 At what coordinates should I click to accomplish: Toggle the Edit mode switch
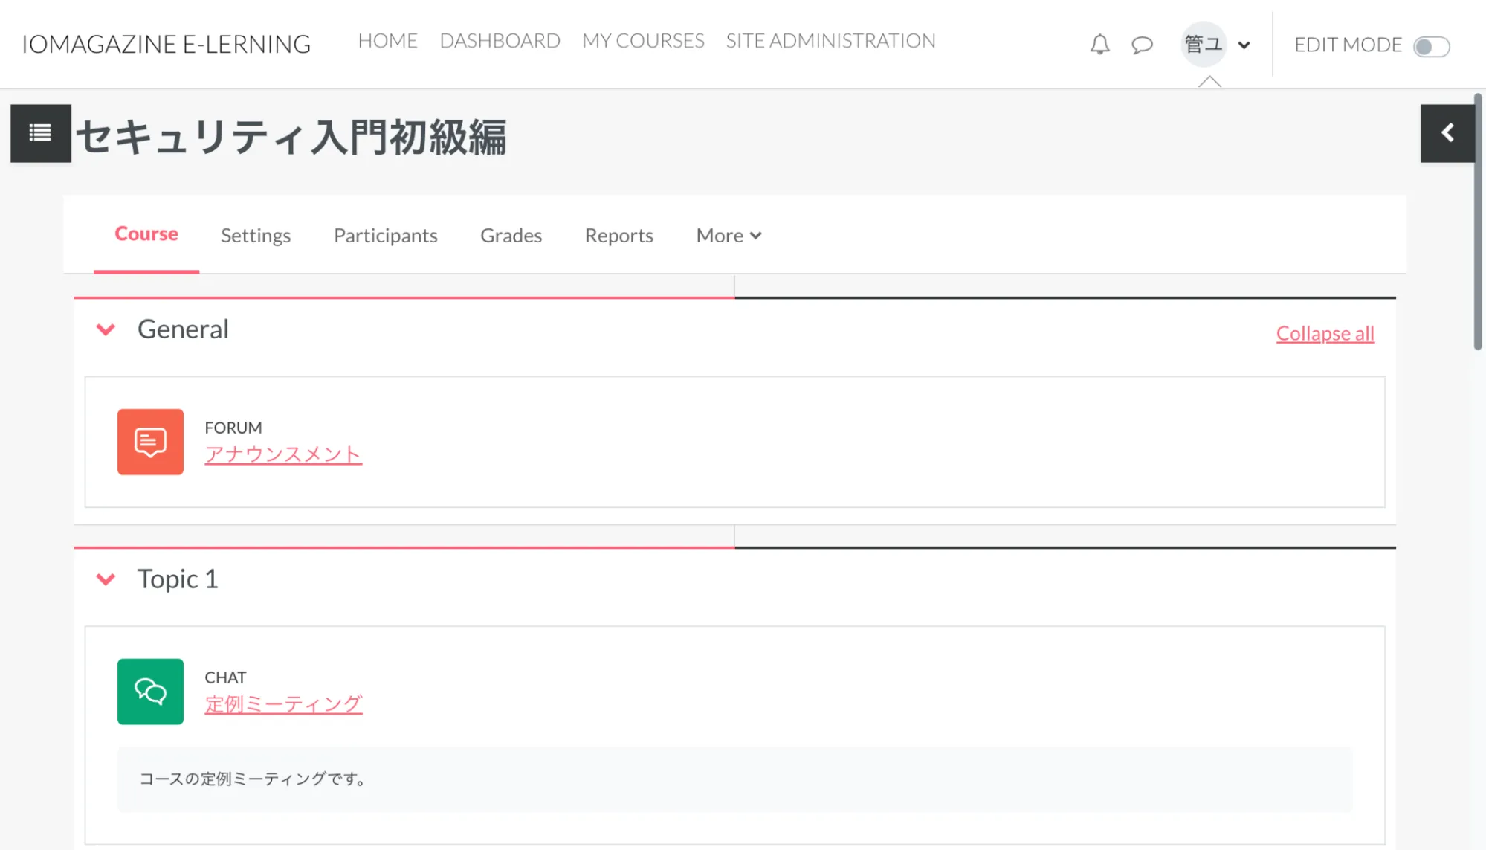coord(1431,46)
